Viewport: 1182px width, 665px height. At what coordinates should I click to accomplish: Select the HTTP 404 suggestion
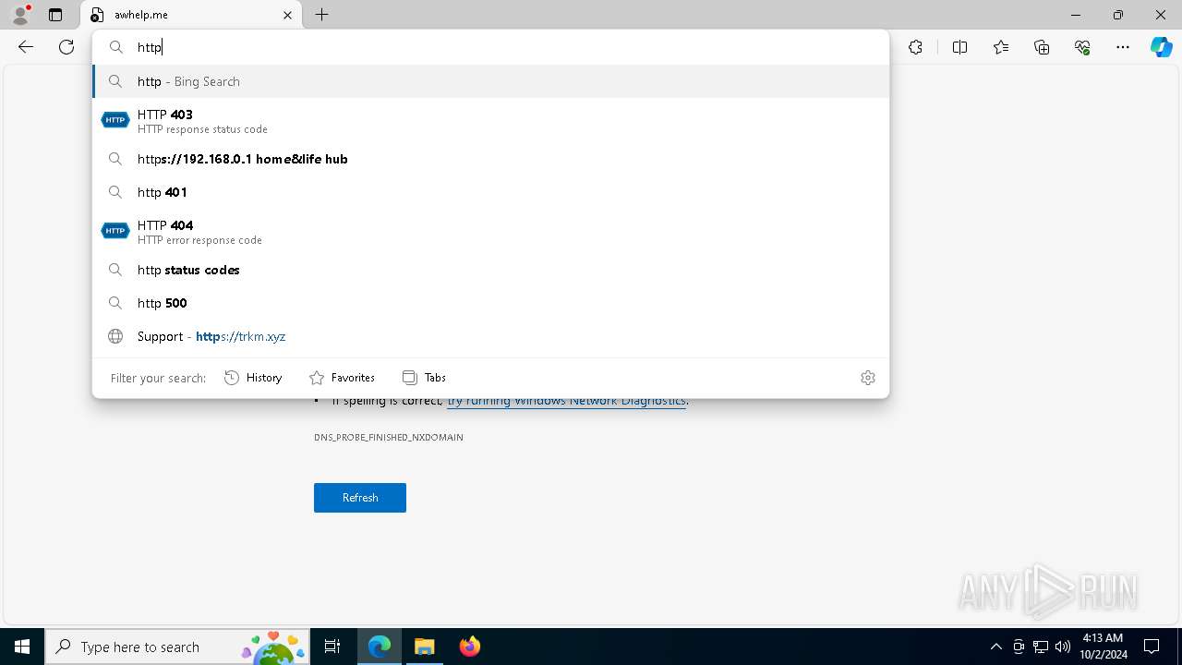(x=491, y=232)
